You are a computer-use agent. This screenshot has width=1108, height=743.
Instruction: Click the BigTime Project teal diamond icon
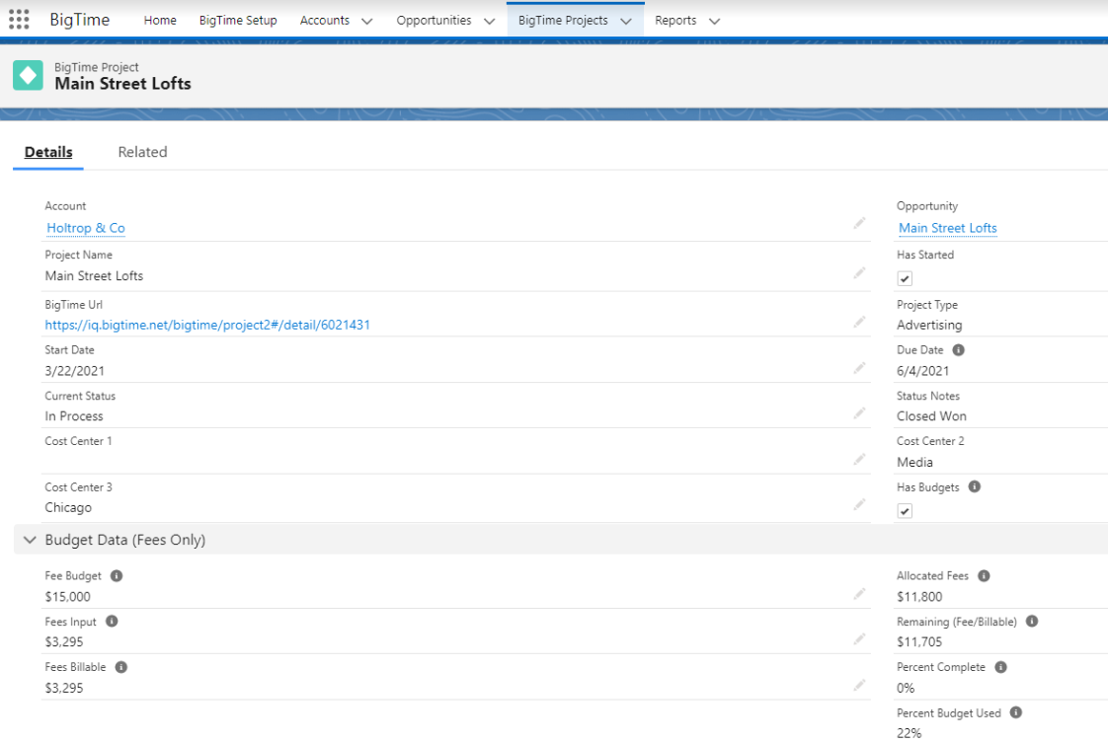(x=29, y=75)
